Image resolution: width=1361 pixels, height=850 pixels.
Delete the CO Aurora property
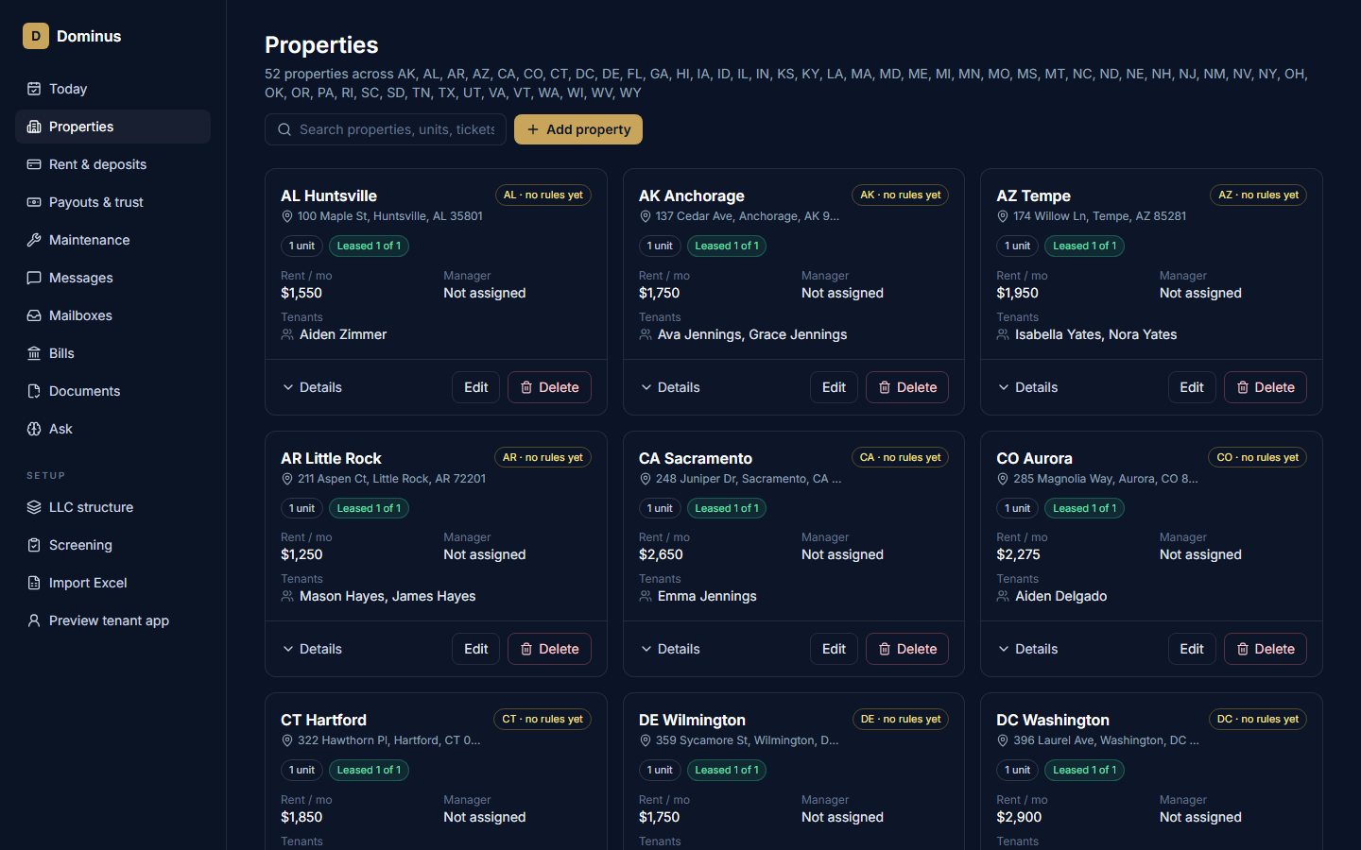coord(1265,649)
